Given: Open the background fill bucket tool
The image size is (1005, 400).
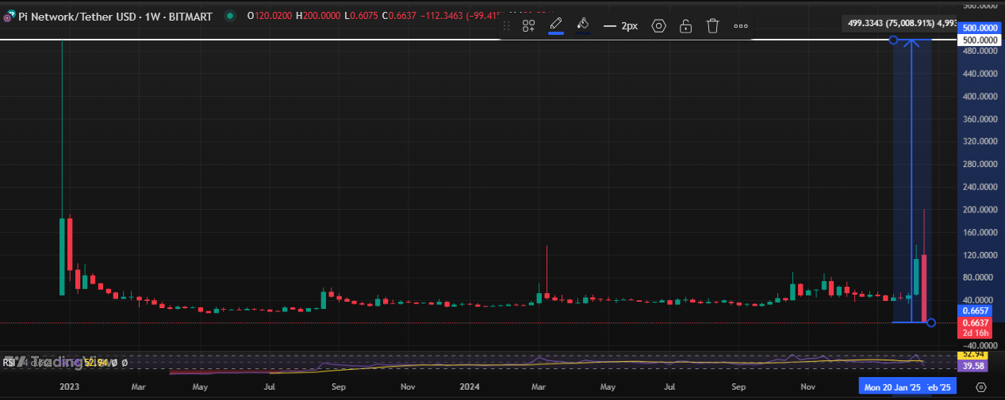Looking at the screenshot, I should tap(583, 25).
